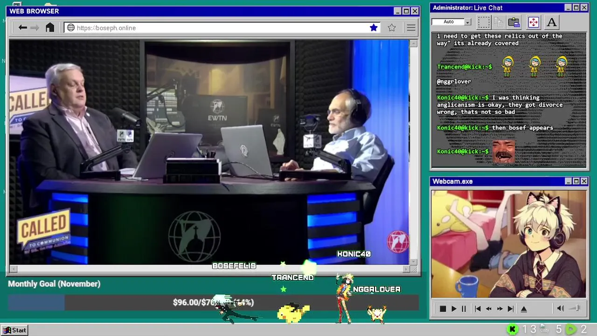The height and width of the screenshot is (336, 597).
Task: Click the browser vertical scrollbar up arrow
Action: coord(413,43)
